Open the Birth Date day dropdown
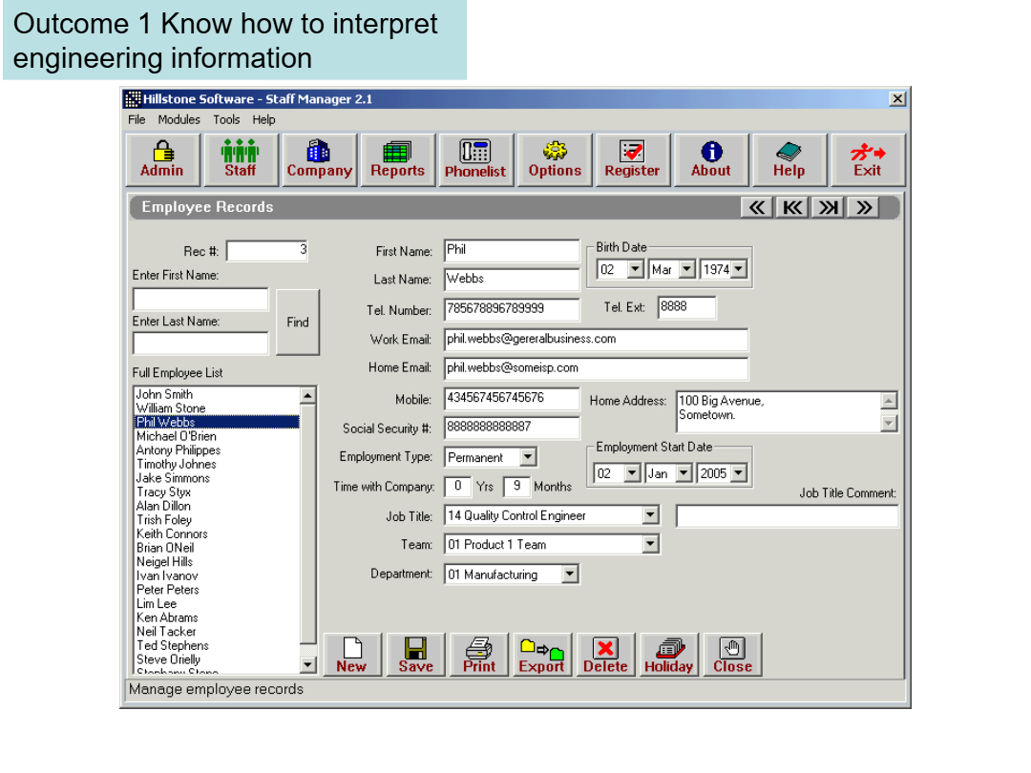1031x773 pixels. (635, 269)
